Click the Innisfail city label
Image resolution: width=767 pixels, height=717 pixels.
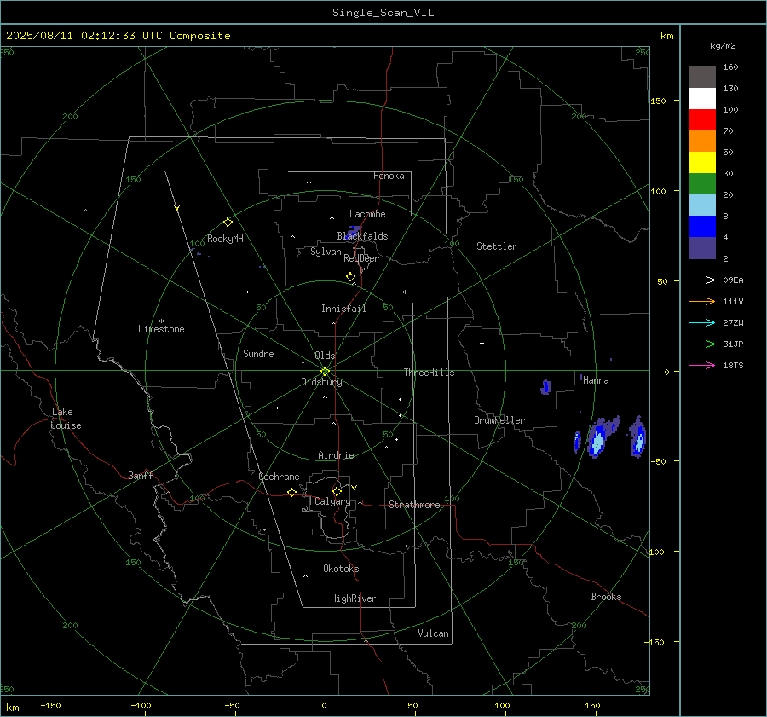[343, 309]
